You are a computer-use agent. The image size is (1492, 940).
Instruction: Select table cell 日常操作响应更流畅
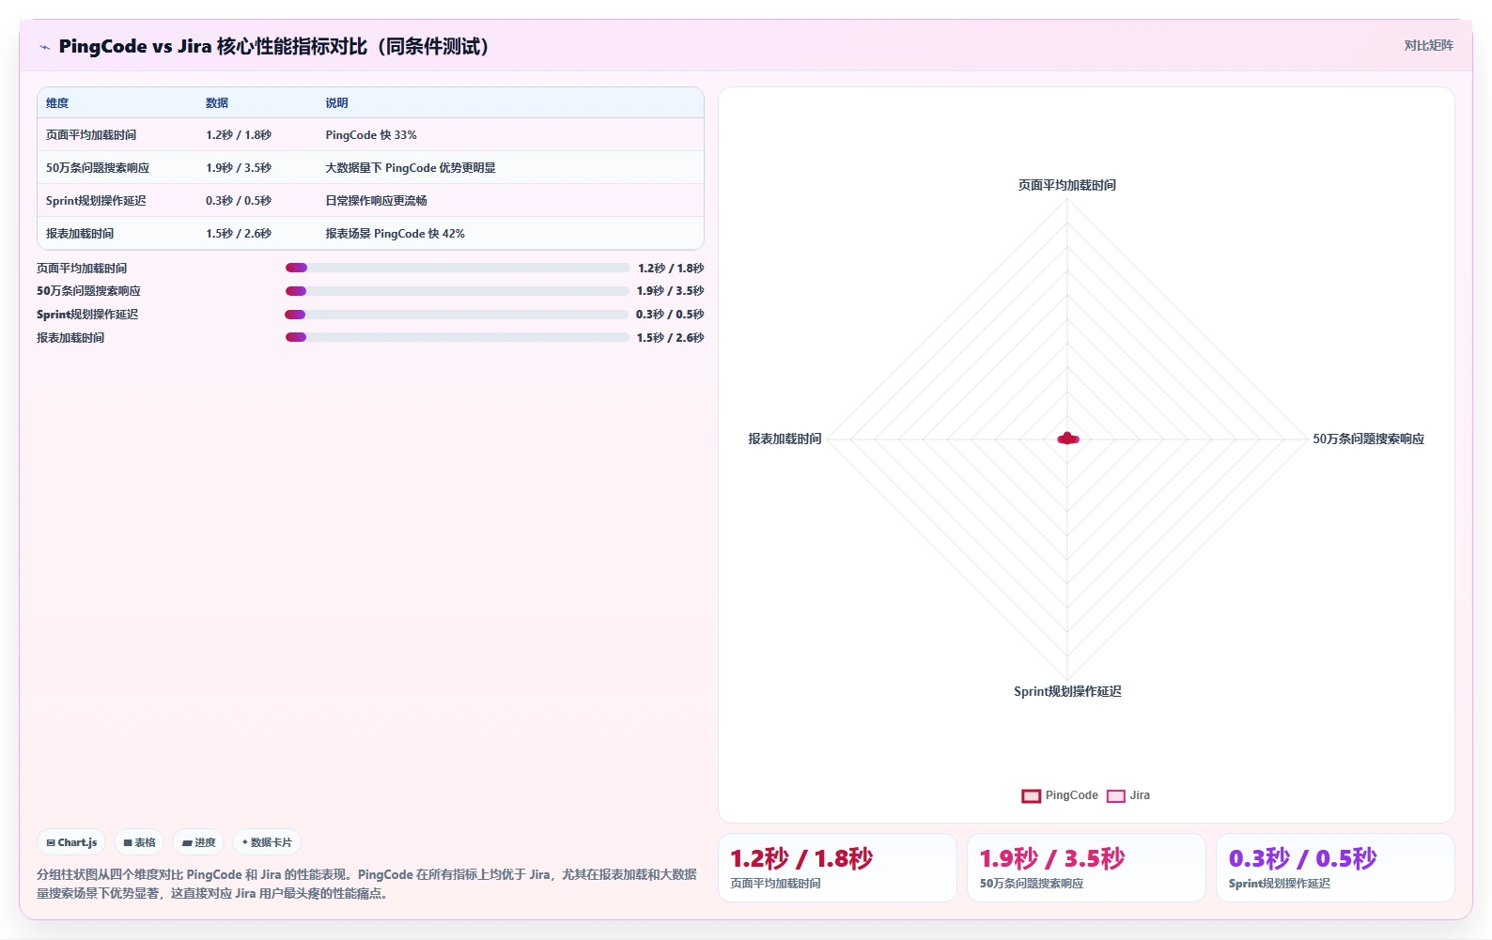376,201
